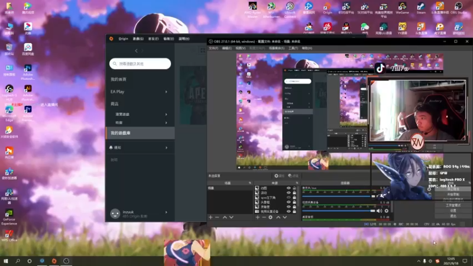Open Origin desktop shortcut icon
Screen dimensions: 473x266
(328, 8)
